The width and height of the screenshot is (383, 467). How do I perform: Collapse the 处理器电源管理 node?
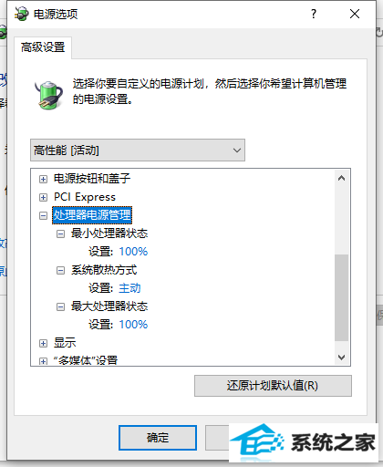click(x=43, y=215)
